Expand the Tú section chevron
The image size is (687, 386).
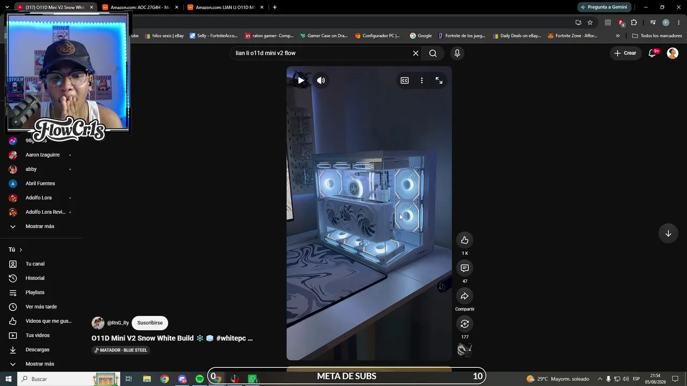click(x=21, y=250)
